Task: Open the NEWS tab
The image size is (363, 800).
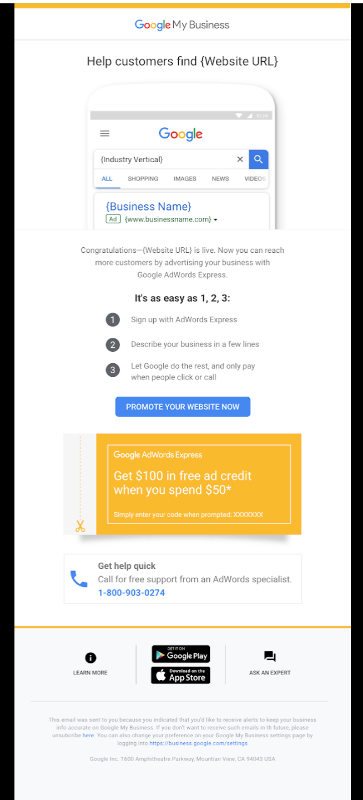Action: pyautogui.click(x=220, y=179)
